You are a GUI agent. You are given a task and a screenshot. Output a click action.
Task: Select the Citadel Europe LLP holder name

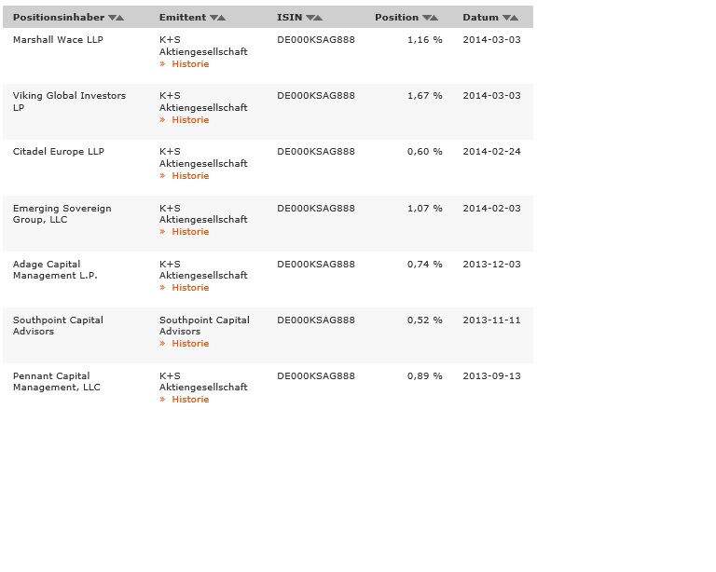coord(59,152)
